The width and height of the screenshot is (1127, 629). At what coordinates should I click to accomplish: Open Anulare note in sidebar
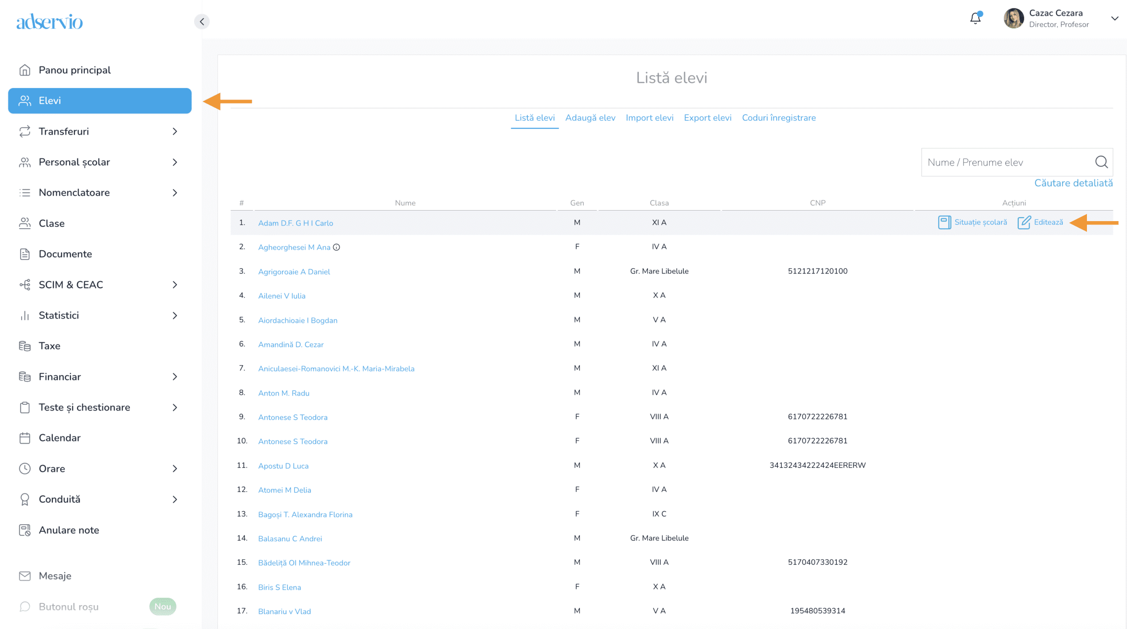pos(69,530)
